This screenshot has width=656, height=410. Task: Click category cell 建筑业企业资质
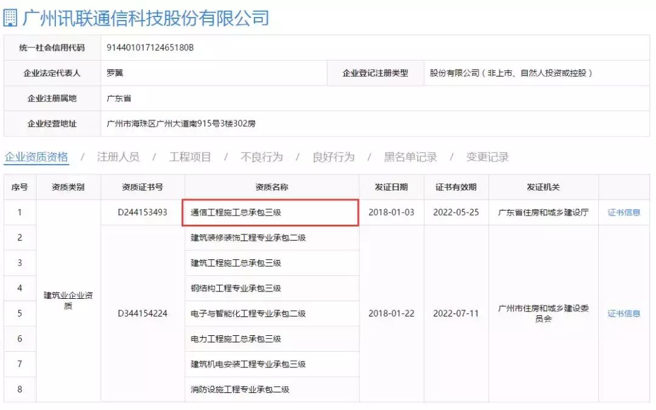(68, 301)
